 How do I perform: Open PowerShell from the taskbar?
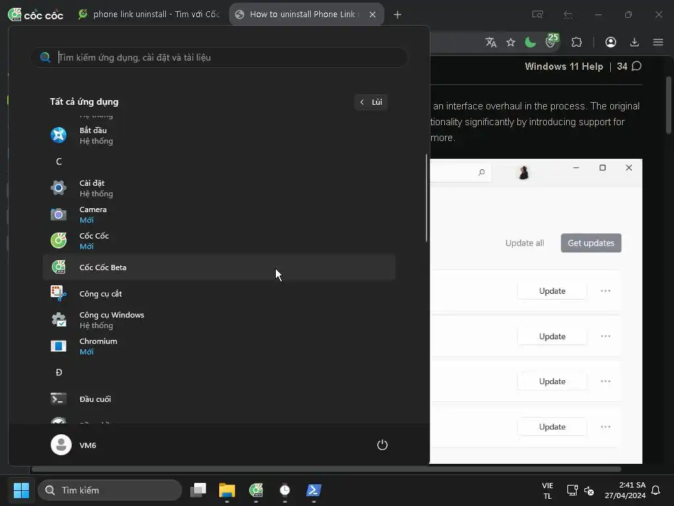click(x=313, y=490)
